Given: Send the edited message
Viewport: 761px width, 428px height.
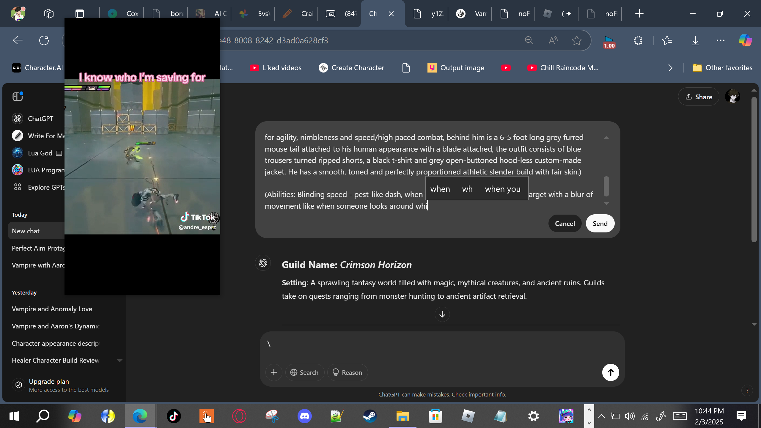Looking at the screenshot, I should pos(600,224).
